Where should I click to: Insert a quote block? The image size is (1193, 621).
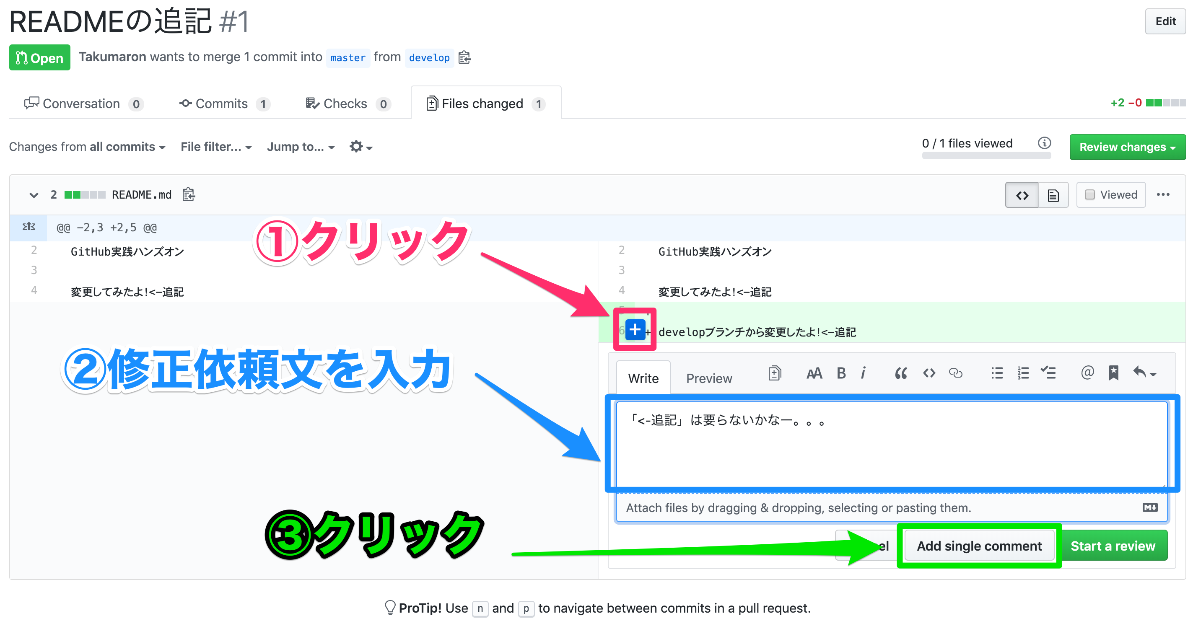tap(901, 373)
